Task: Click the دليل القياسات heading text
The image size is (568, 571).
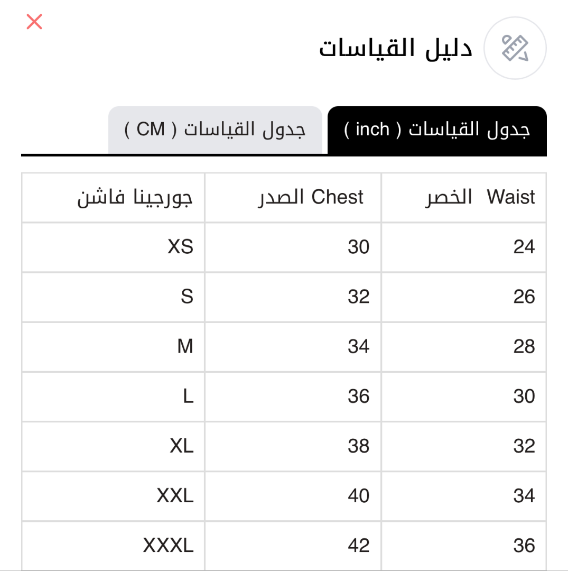Action: pos(395,49)
